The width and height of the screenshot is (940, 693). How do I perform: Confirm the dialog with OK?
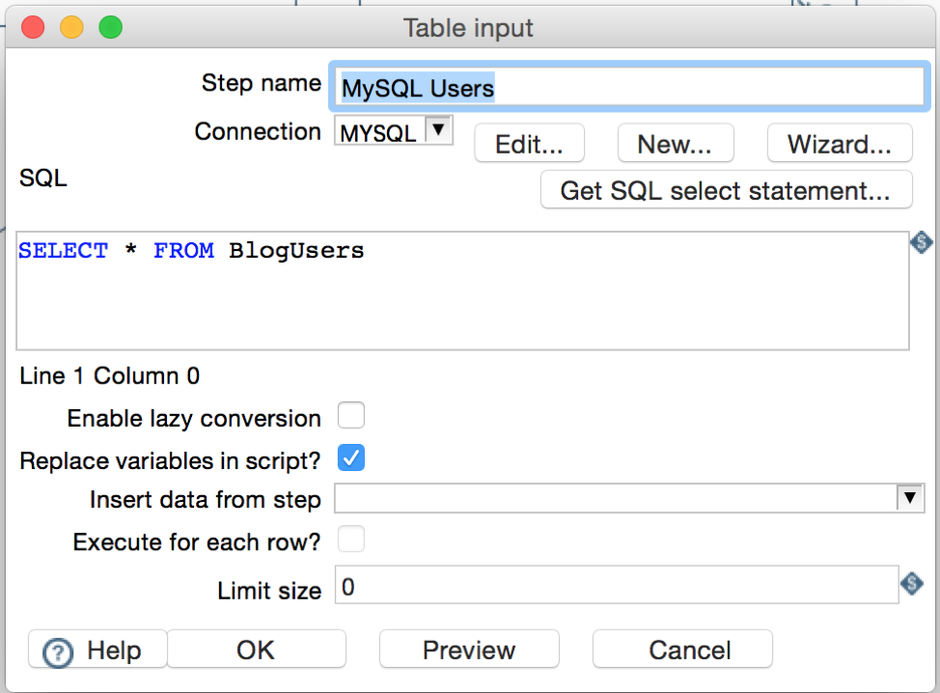256,650
